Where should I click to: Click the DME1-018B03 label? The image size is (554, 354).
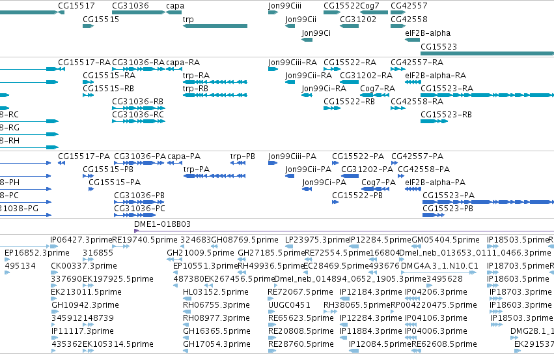click(162, 224)
